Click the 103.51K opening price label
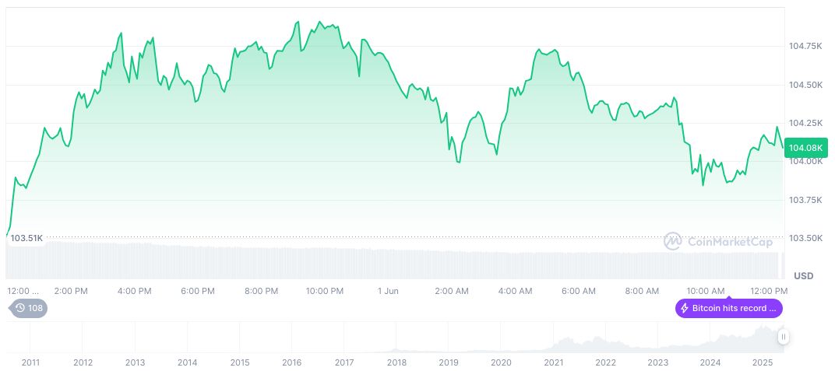 click(26, 237)
